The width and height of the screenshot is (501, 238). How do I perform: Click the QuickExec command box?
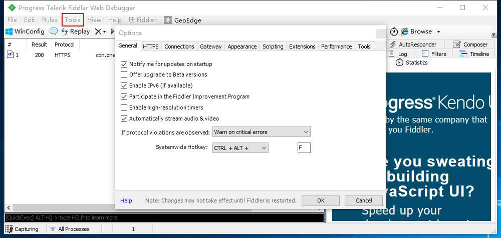pos(164,217)
